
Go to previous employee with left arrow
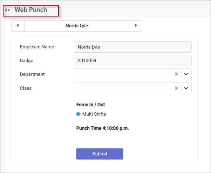point(18,26)
